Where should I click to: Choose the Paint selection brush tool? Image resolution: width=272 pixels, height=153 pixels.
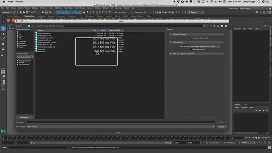[3, 39]
